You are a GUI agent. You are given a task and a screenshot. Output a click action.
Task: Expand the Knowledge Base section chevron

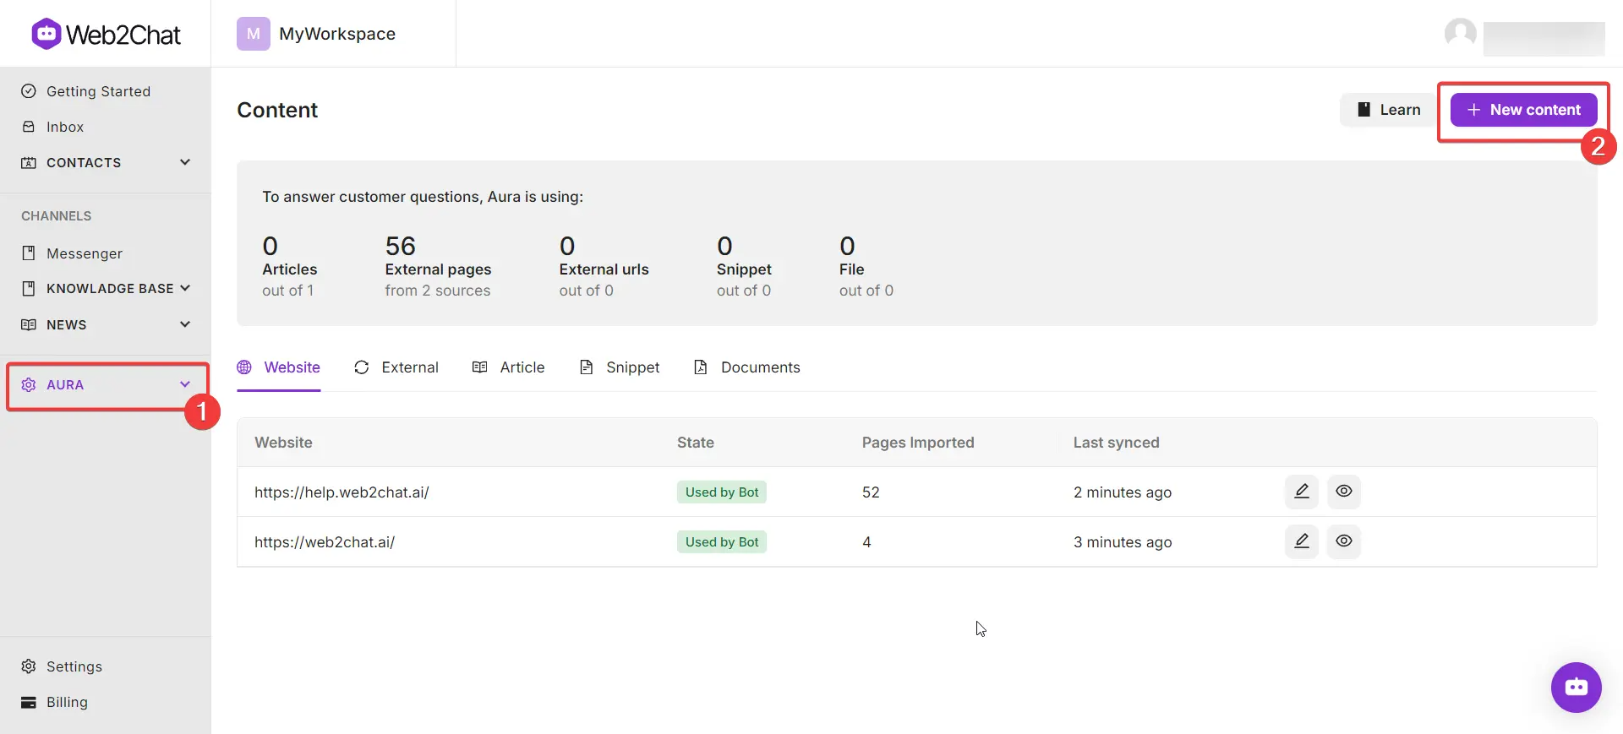(185, 289)
